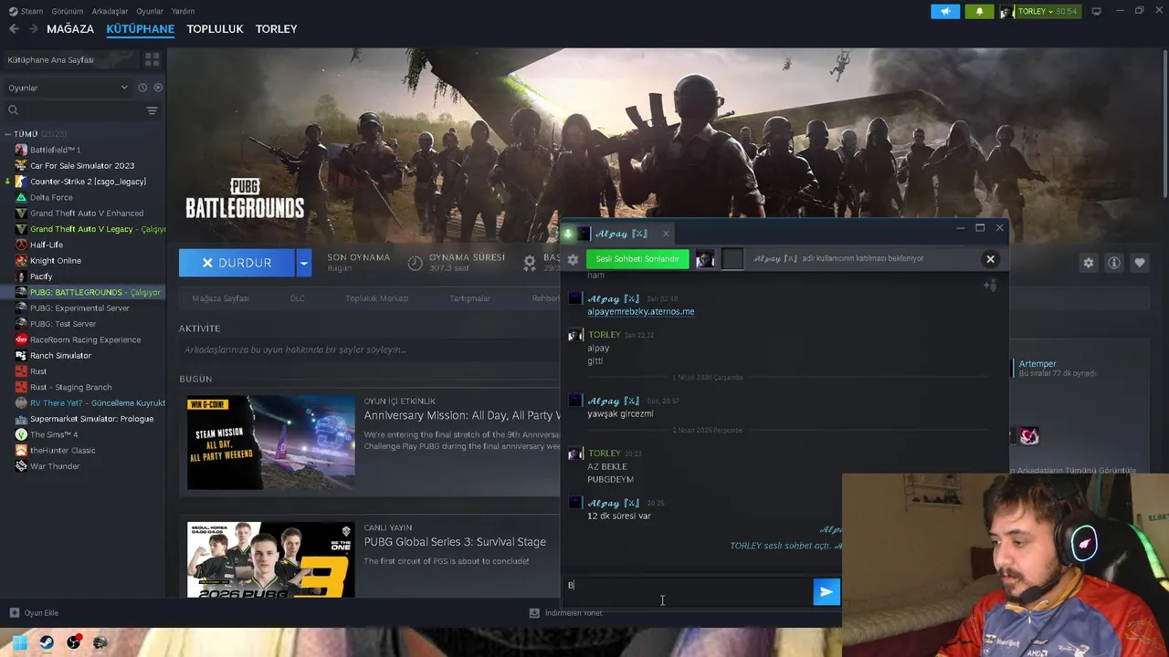Open game info icon on PUBG page
The image size is (1169, 657).
coord(1113,263)
